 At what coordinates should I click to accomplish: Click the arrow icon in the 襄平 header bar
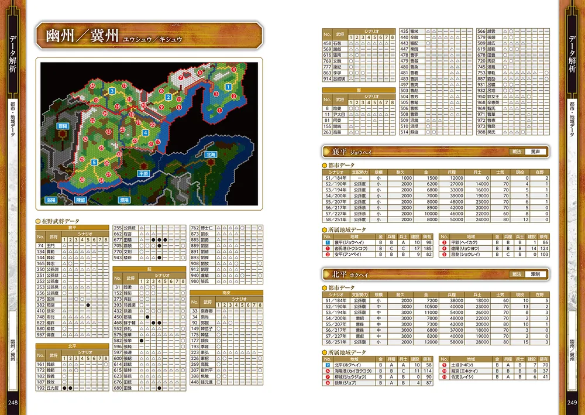327,152
